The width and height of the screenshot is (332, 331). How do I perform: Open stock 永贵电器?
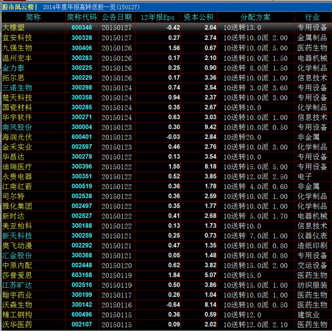click(x=17, y=176)
